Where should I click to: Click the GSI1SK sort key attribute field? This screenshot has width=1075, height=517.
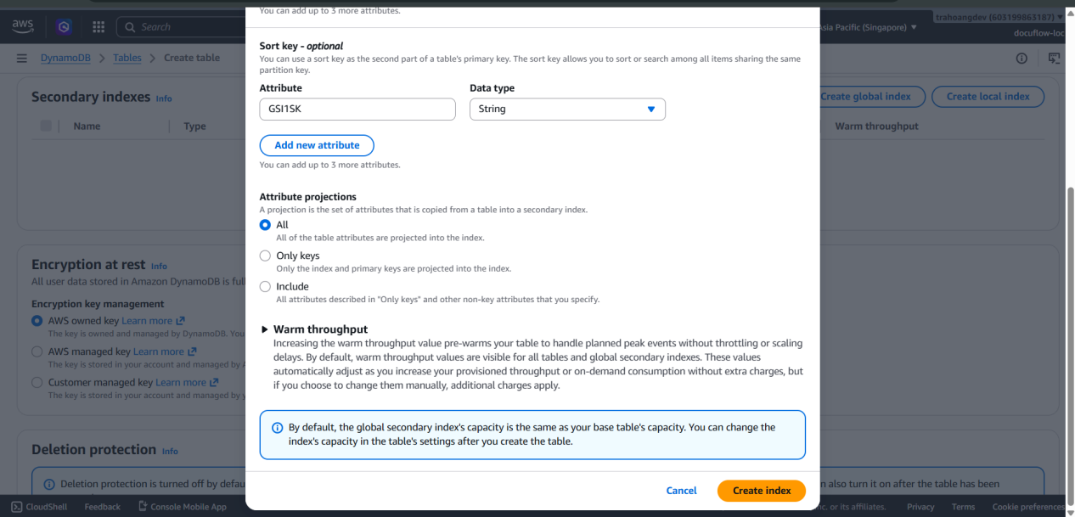357,110
